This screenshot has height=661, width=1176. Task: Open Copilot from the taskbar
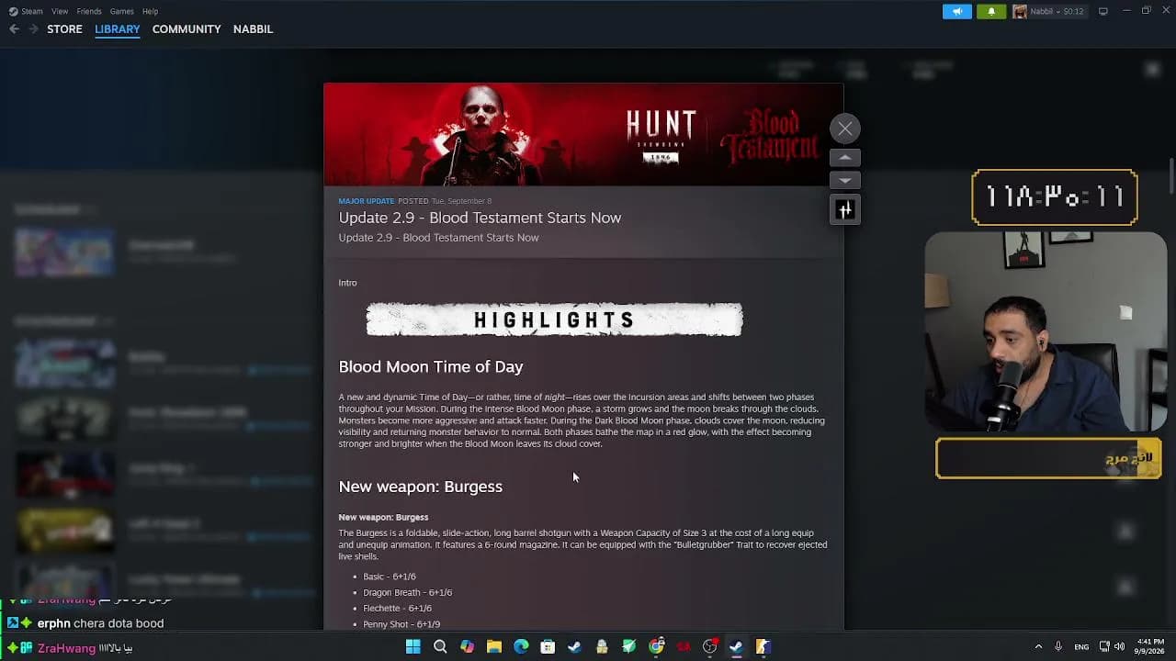click(468, 646)
